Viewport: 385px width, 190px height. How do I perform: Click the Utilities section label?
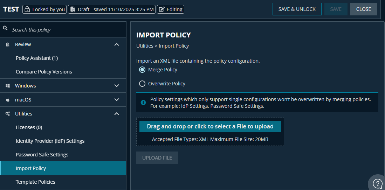point(23,114)
